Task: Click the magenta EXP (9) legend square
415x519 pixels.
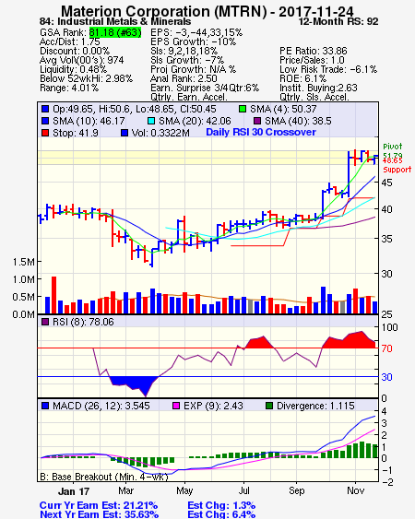Action: [176, 406]
